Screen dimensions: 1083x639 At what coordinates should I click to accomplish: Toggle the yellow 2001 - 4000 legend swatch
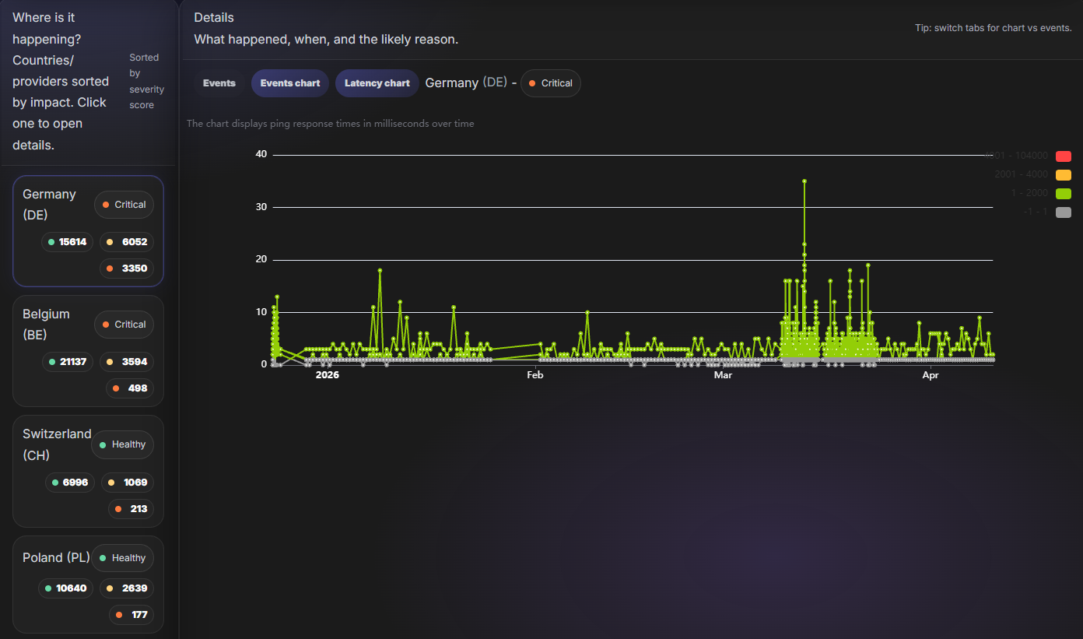pos(1064,174)
